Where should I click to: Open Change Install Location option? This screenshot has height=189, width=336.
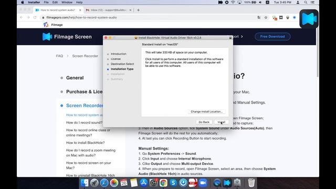(206, 112)
